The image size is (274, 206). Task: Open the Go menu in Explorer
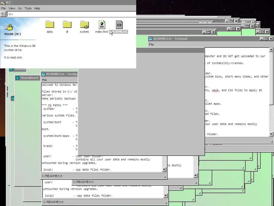(x=20, y=8)
